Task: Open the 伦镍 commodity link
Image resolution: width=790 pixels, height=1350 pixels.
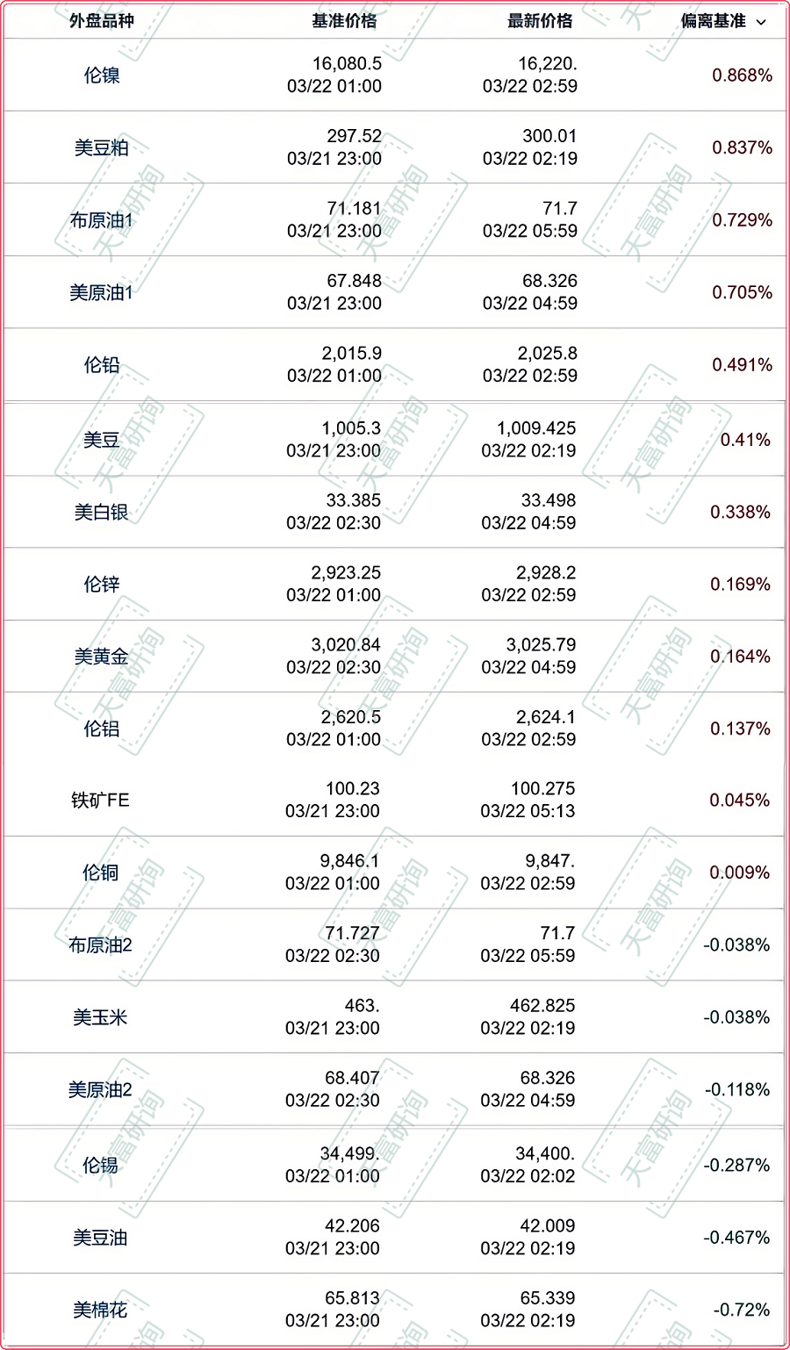Action: click(102, 75)
